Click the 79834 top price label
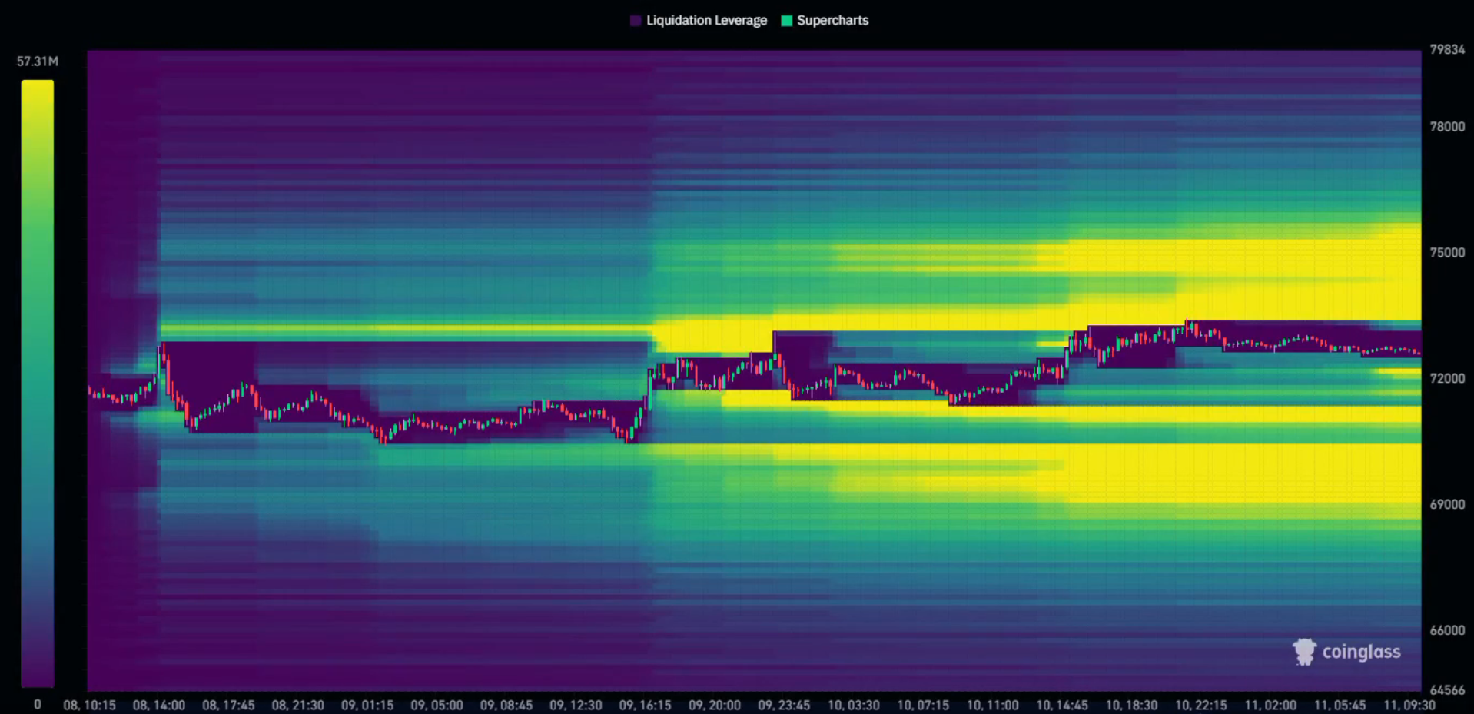 [1446, 49]
